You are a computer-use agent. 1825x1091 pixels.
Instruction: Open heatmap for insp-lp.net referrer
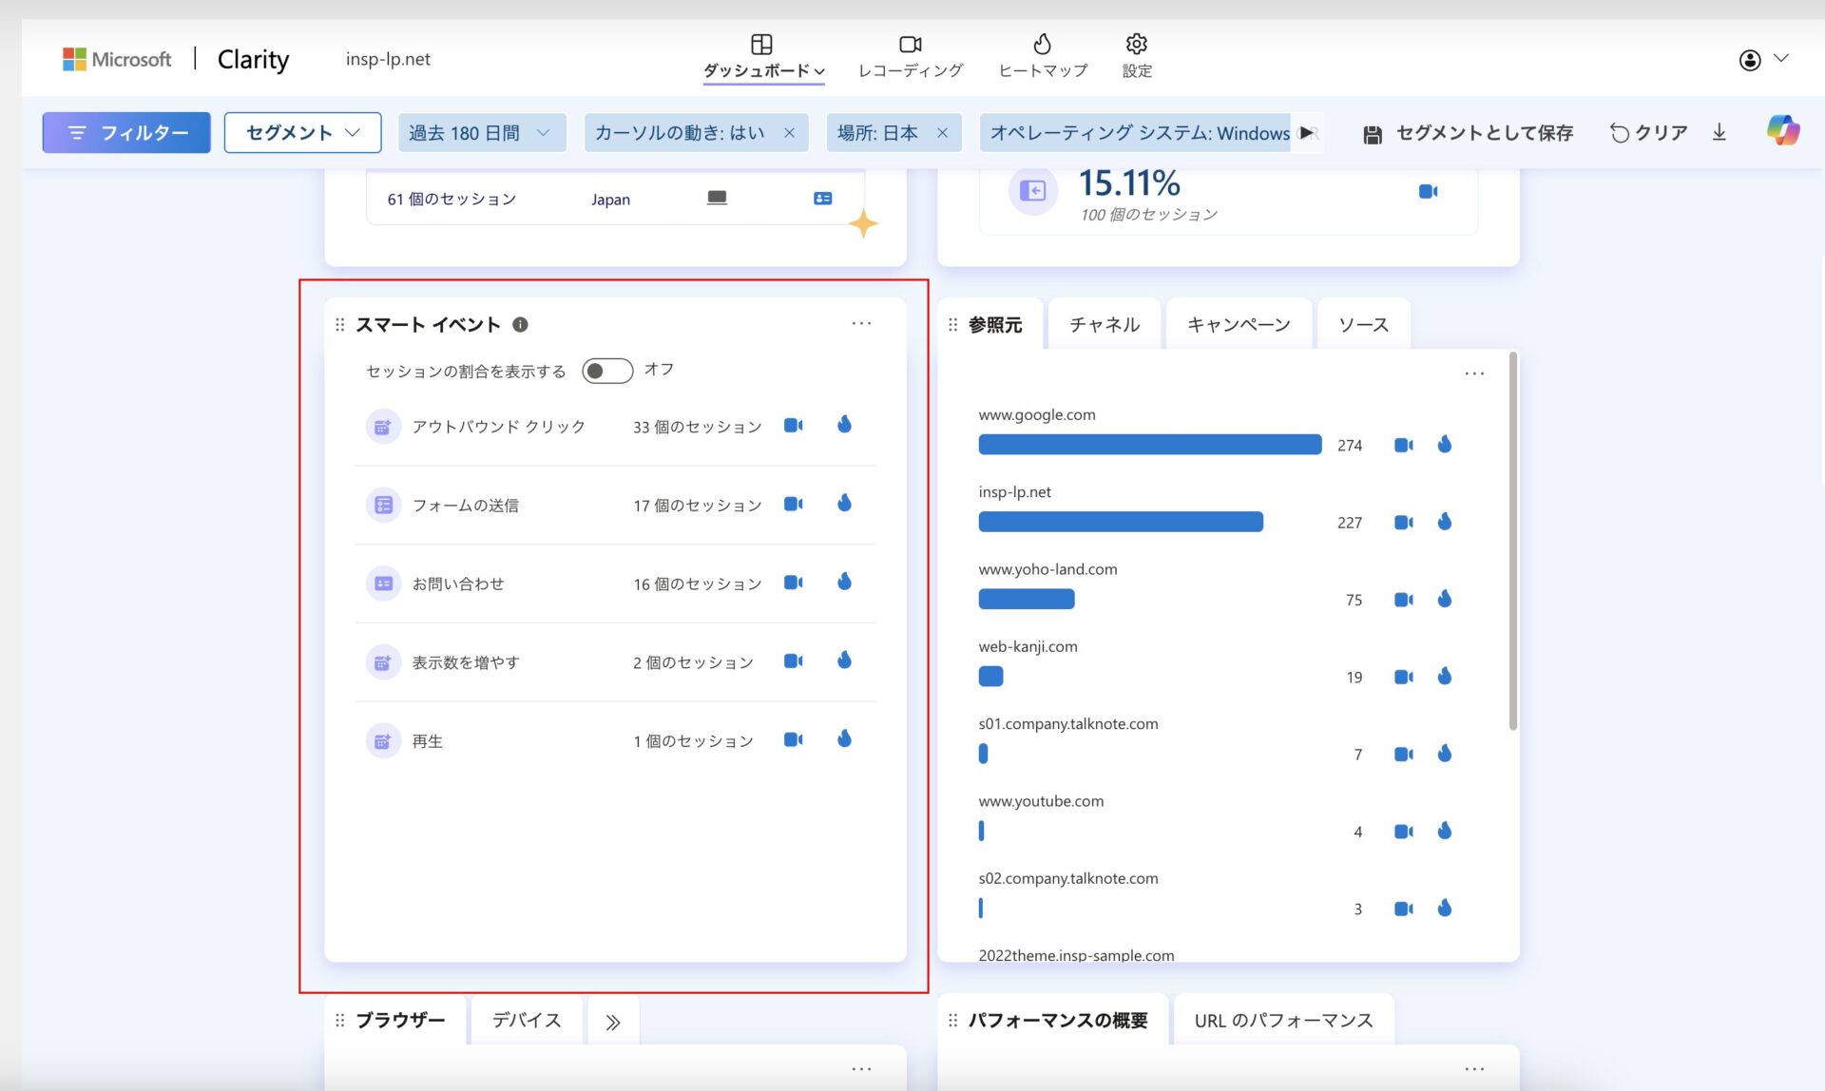click(1445, 522)
